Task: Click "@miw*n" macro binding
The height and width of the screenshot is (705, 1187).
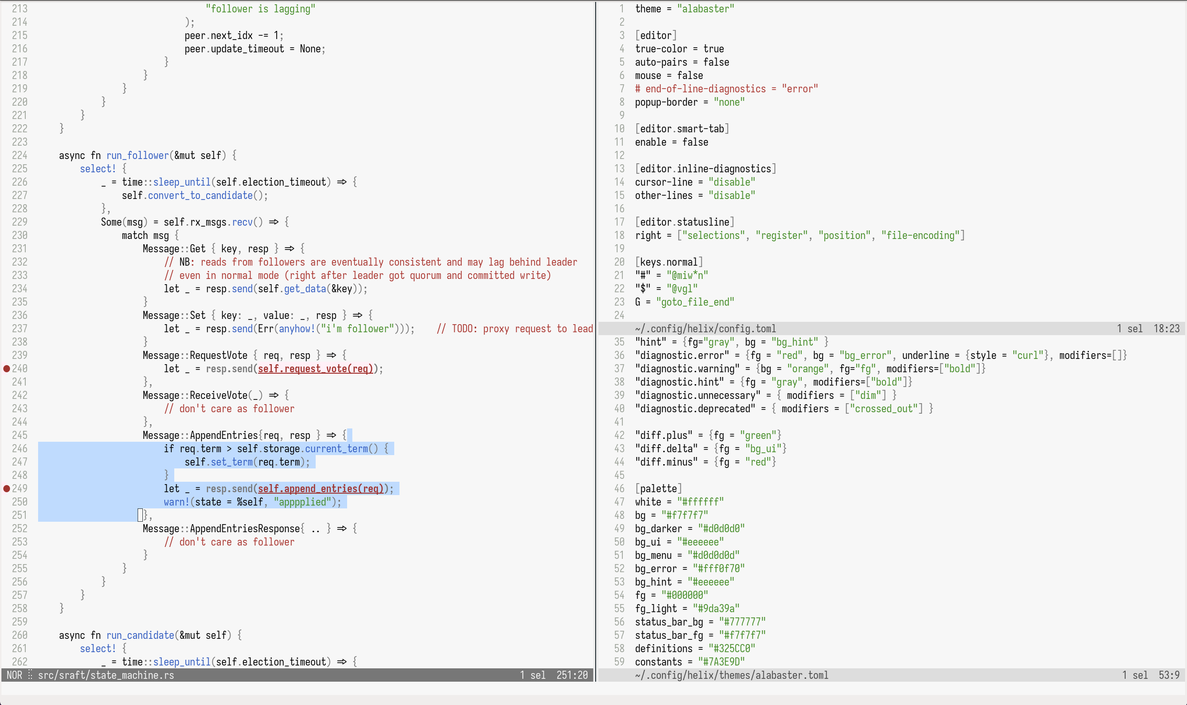Action: (688, 275)
